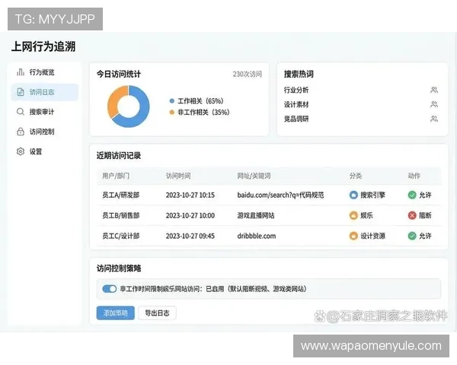Image resolution: width=457 pixels, height=365 pixels.
Task: Click the dribbble.com cell
Action: click(257, 236)
